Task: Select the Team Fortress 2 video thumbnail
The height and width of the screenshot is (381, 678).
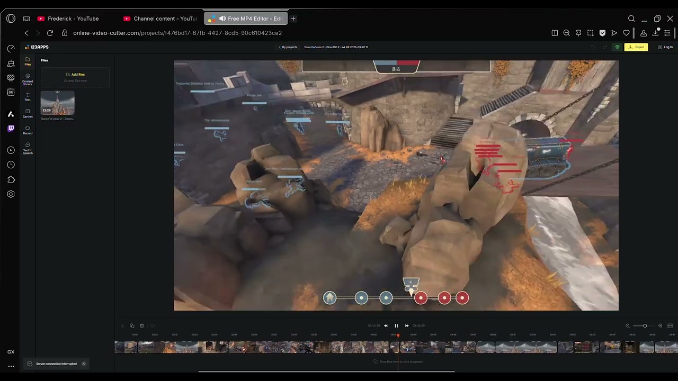Action: (58, 103)
